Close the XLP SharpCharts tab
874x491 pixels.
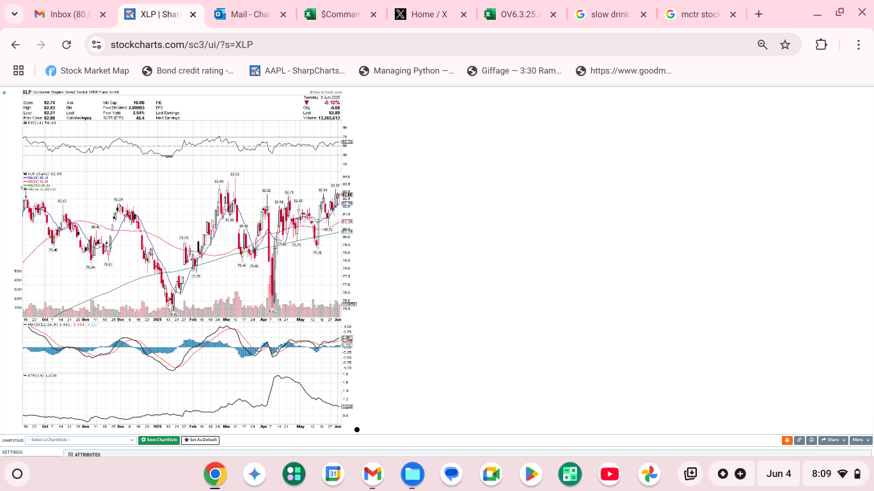195,14
